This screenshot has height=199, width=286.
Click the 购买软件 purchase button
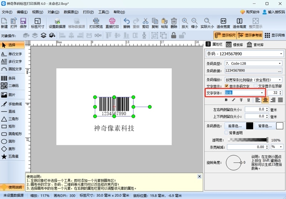click(250, 12)
